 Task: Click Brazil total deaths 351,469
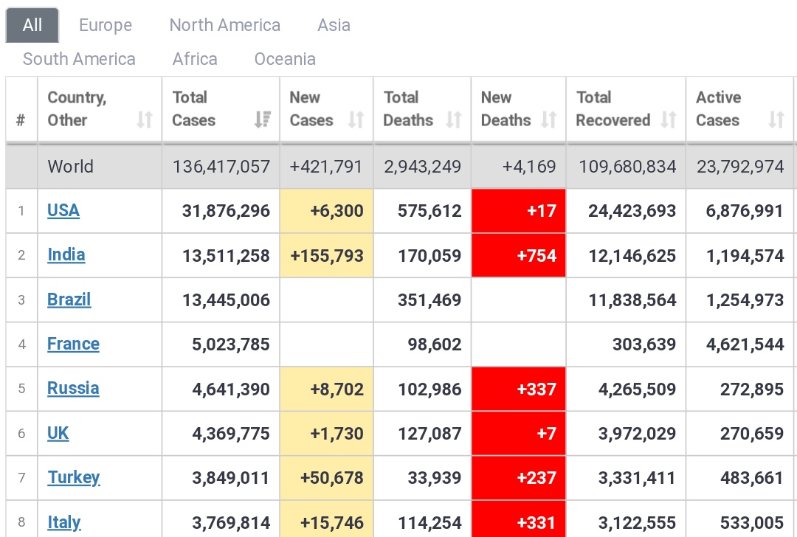pyautogui.click(x=429, y=299)
